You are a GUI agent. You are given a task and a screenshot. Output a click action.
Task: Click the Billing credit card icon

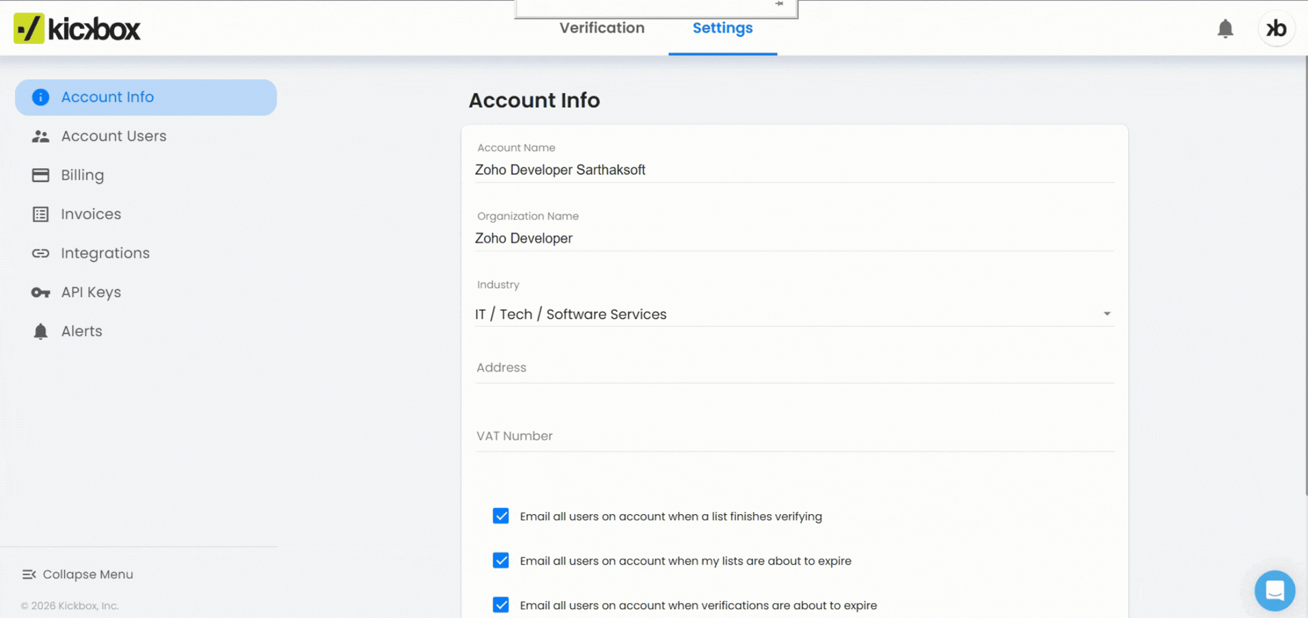(40, 175)
